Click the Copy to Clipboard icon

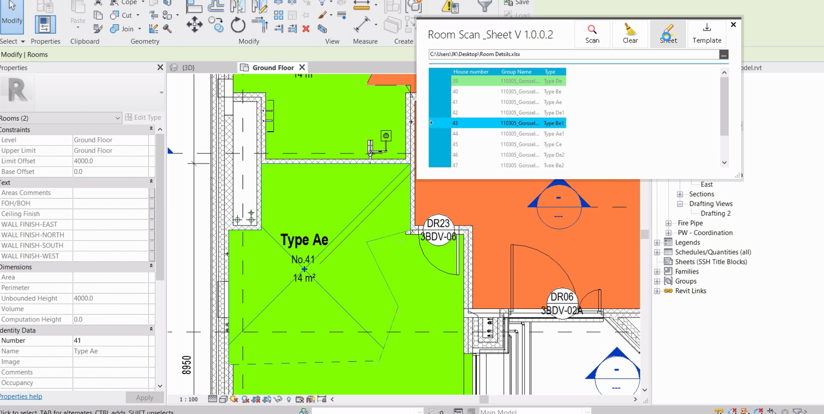pyautogui.click(x=98, y=15)
